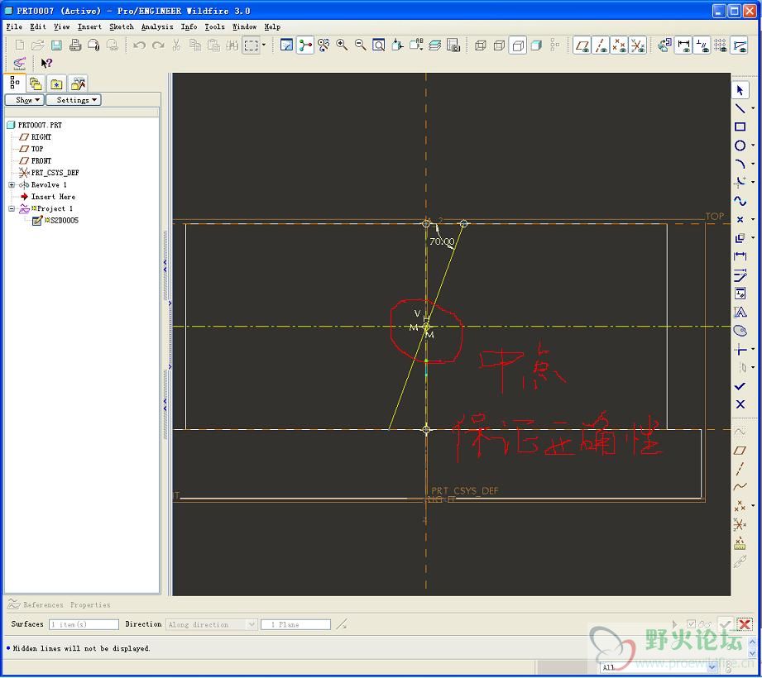Toggle datum axes display
Image resolution: width=762 pixels, height=678 pixels.
(x=601, y=45)
